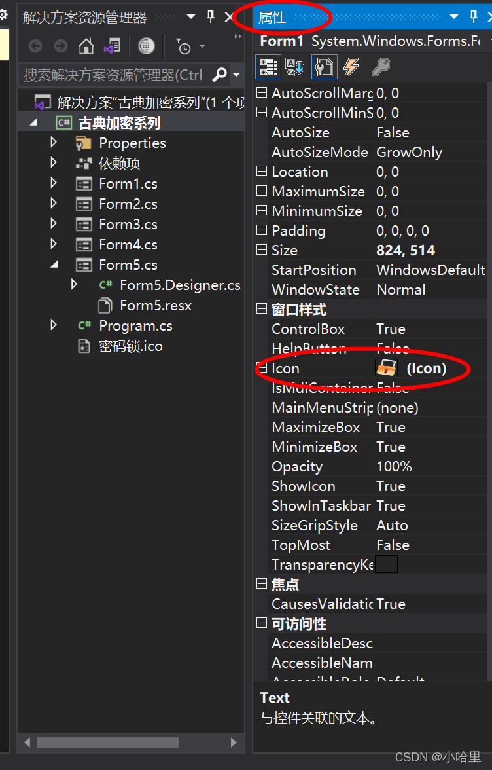The width and height of the screenshot is (492, 770).
Task: Expand the Properties folder node
Action: pyautogui.click(x=54, y=143)
